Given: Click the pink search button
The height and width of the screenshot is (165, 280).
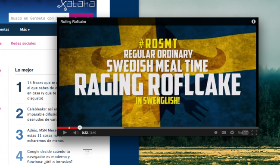Looking at the screenshot, I should coord(82,15).
